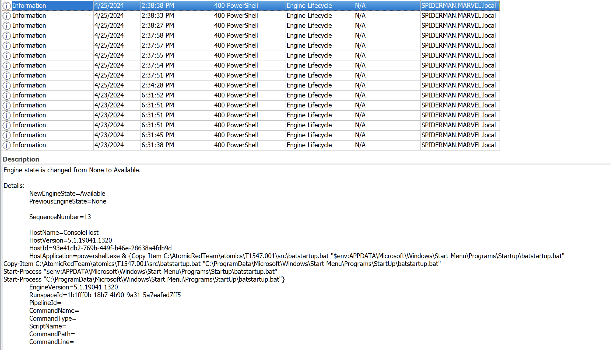The height and width of the screenshot is (350, 611).
Task: Click the info icon of the 6:31:52 PM event
Action: coord(7,95)
